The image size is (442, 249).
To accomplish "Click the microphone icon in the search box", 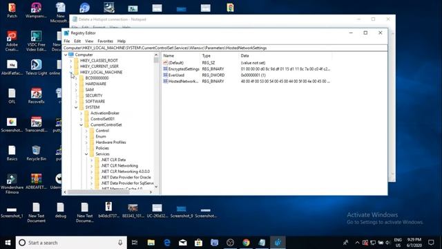I will [x=120, y=243].
